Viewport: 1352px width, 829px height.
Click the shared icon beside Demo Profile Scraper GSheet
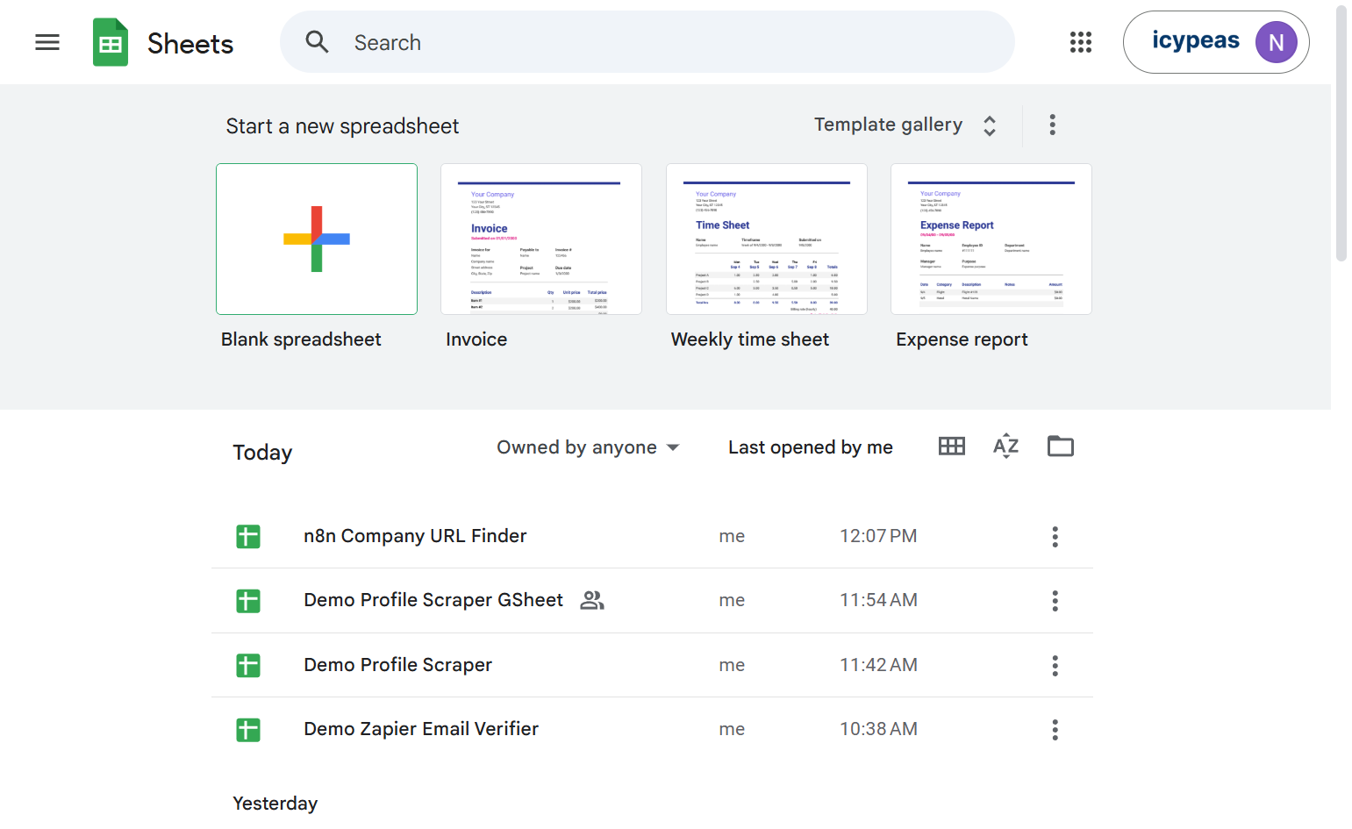592,600
